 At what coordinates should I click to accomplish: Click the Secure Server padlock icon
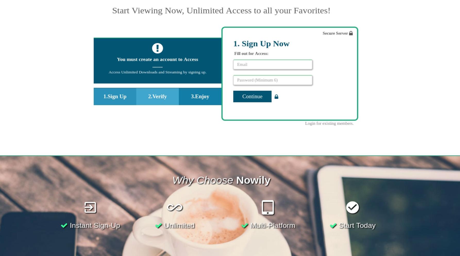[351, 33]
